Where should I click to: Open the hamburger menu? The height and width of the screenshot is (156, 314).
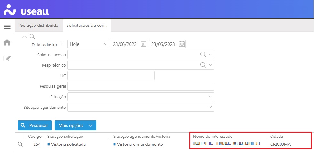7,27
